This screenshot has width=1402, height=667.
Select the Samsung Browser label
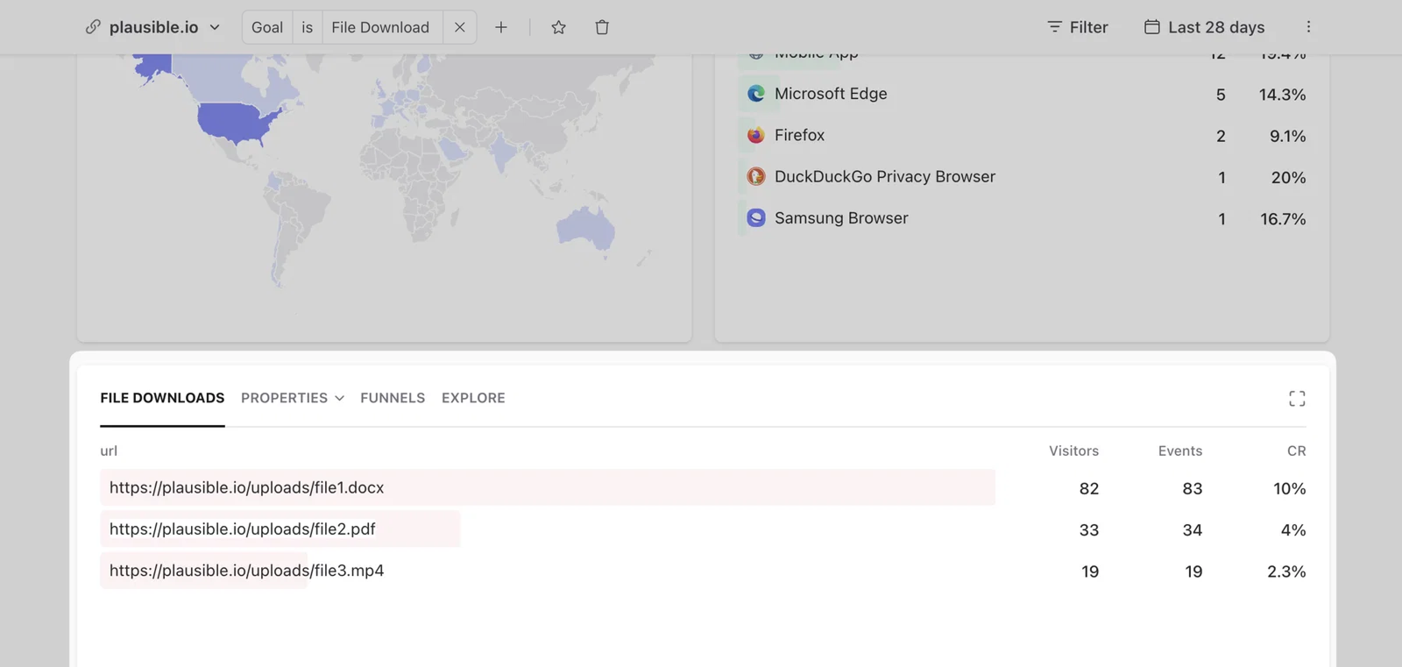tap(841, 218)
